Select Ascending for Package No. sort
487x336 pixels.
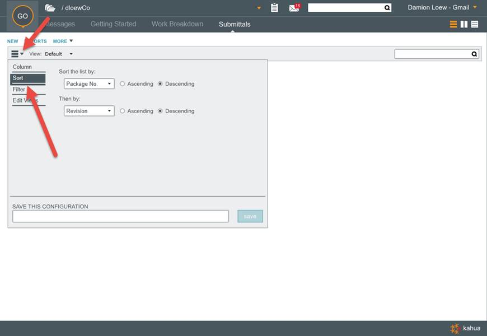[x=123, y=84]
